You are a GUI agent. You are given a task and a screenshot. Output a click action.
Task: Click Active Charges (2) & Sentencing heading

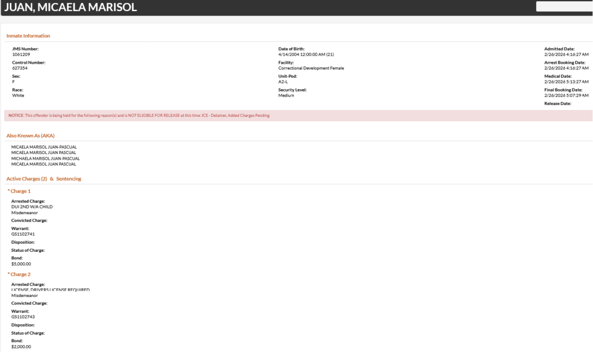(44, 179)
